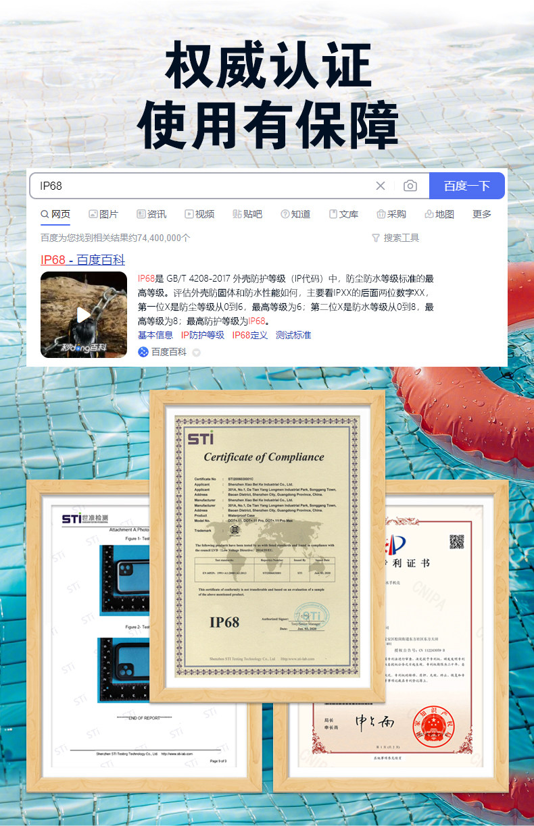This screenshot has width=534, height=826.
Task: Expand the dropdown arrow beside 百度百科 source
Action: (197, 353)
